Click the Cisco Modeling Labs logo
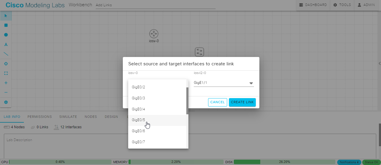This screenshot has height=165, width=381. click(35, 5)
